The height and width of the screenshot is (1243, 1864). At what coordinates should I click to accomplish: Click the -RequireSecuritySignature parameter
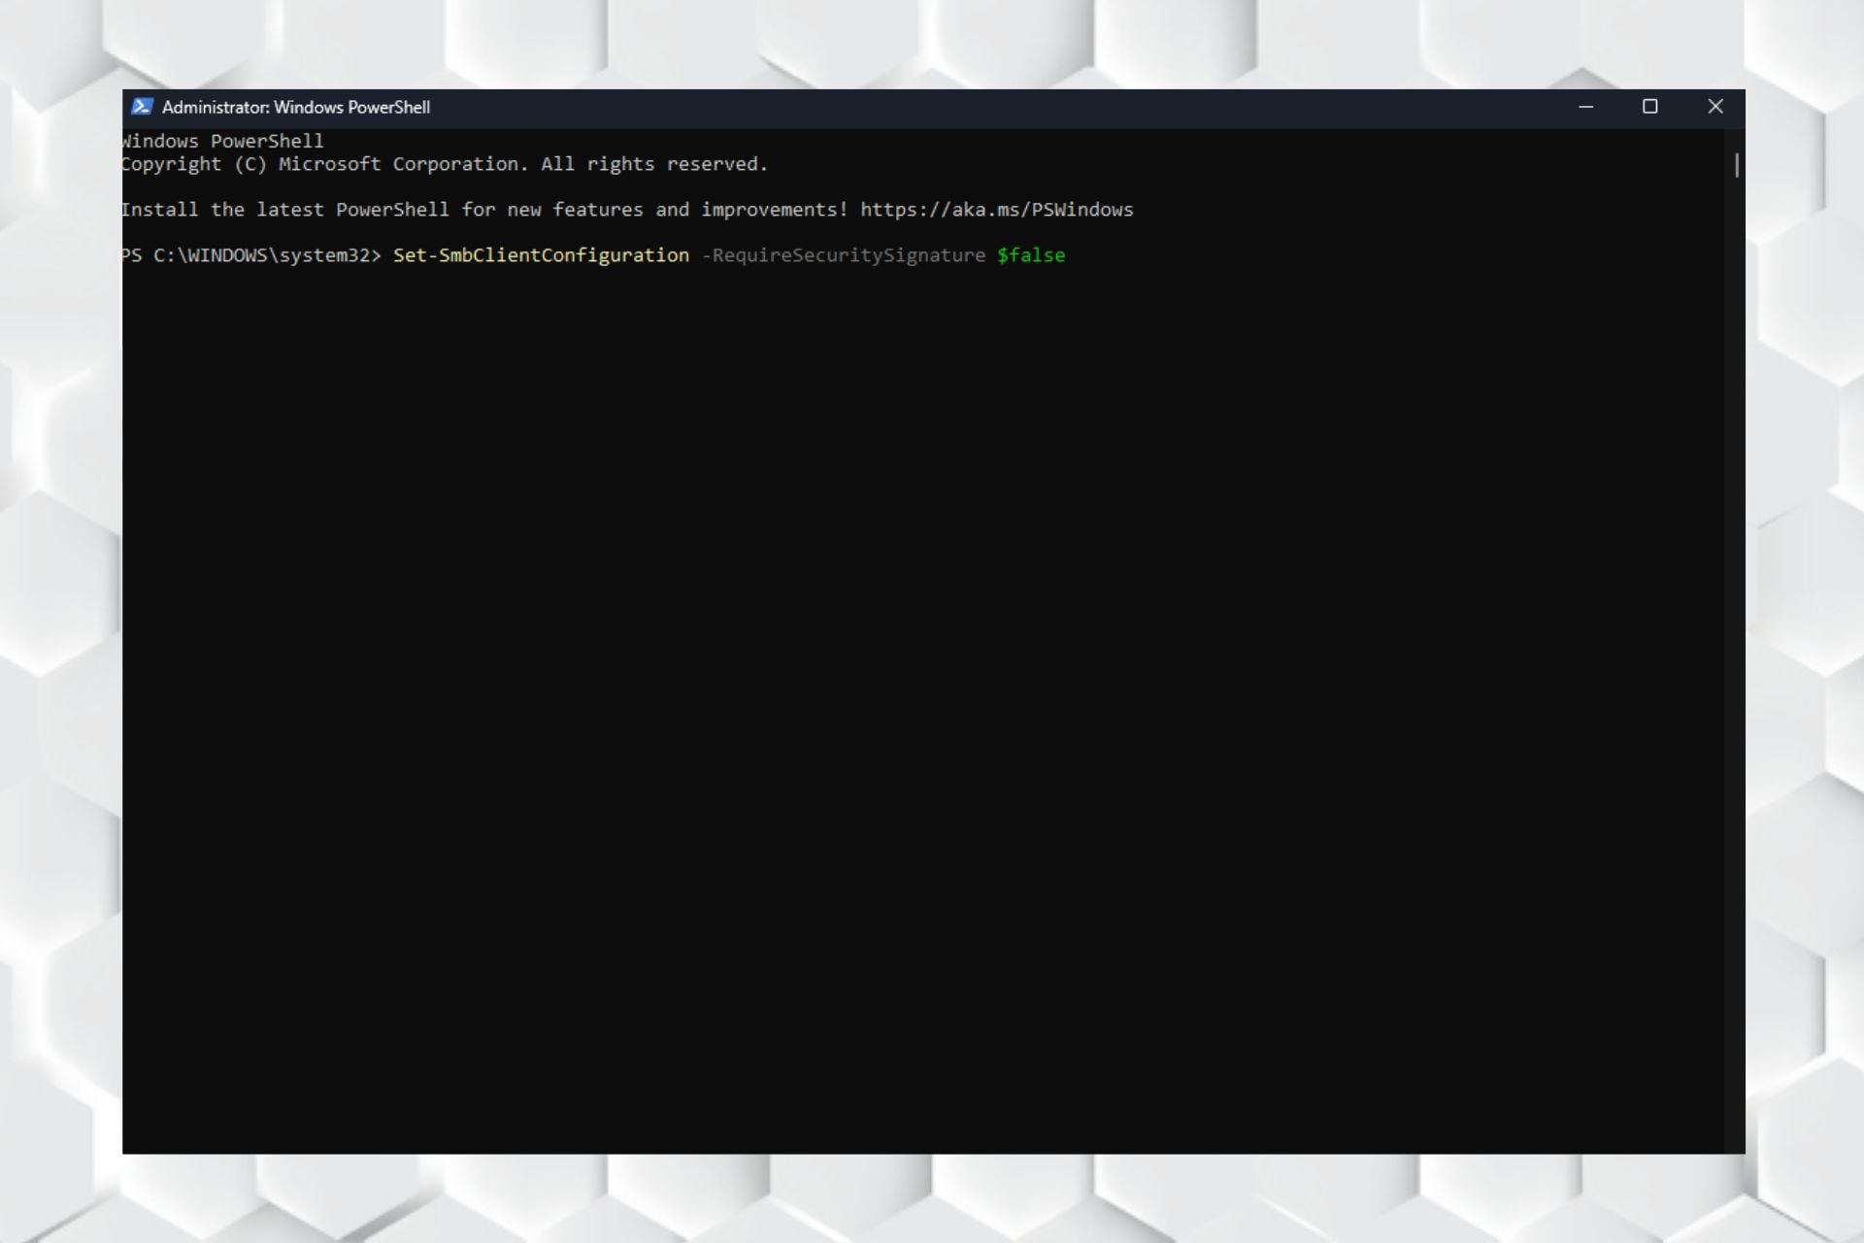coord(843,255)
